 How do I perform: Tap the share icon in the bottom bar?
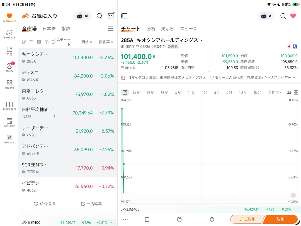click(179, 219)
